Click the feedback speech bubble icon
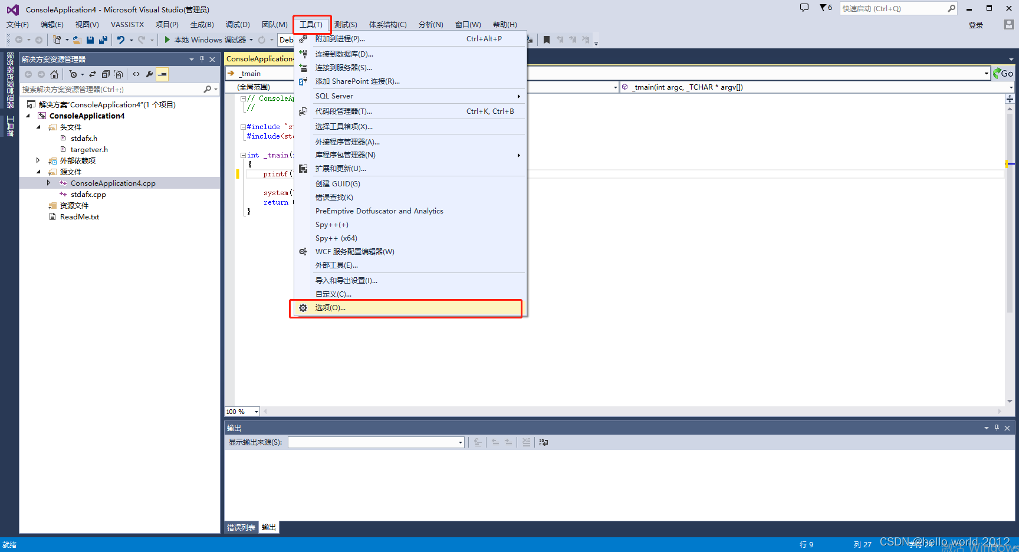Screen dimensions: 1019x552 804,8
